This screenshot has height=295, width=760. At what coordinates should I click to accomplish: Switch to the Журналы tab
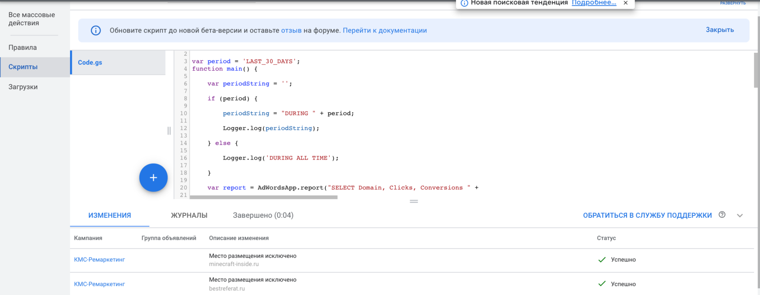(x=189, y=215)
